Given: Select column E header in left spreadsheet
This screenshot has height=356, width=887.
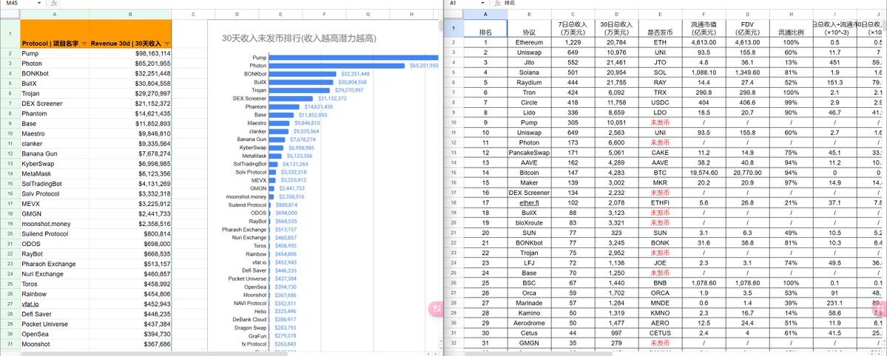Looking at the screenshot, I should [280, 13].
